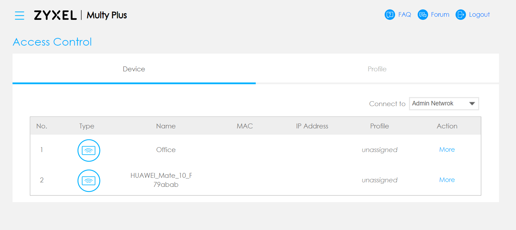Screen dimensions: 516x230
Task: Click the Forum chat bubble icon
Action: click(x=423, y=15)
